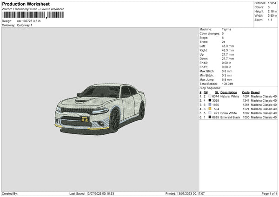Select the Stop Sequence label
This screenshot has width=279, height=197.
click(210, 87)
